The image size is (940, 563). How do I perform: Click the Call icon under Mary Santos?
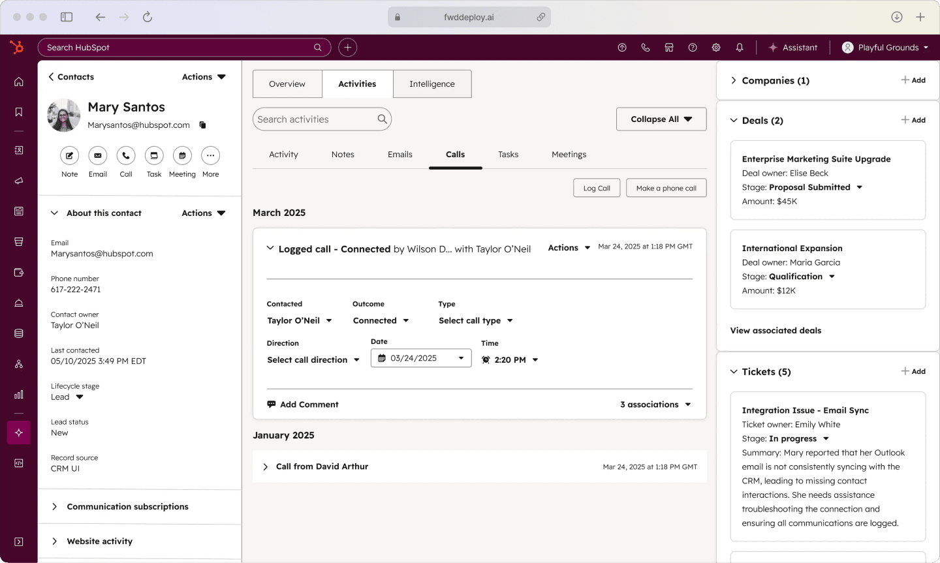point(126,155)
